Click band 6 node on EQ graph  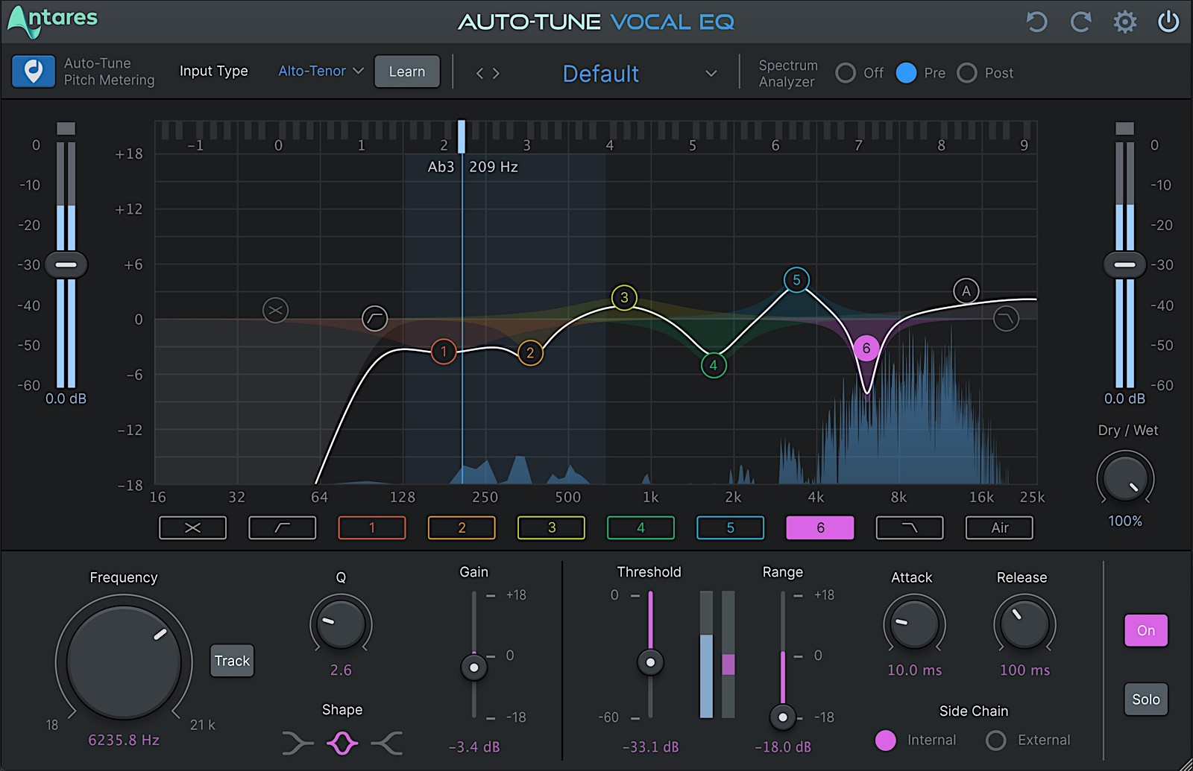(866, 348)
